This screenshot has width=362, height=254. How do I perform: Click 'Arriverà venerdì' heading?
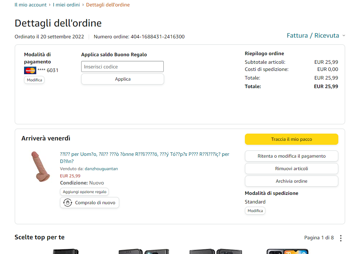point(46,138)
